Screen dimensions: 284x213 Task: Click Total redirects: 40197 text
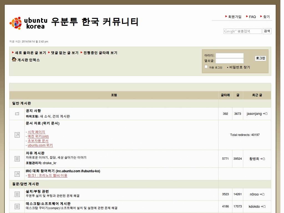pos(245,135)
